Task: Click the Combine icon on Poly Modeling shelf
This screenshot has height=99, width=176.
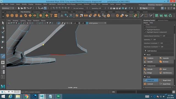Action: pyautogui.click(x=77, y=15)
